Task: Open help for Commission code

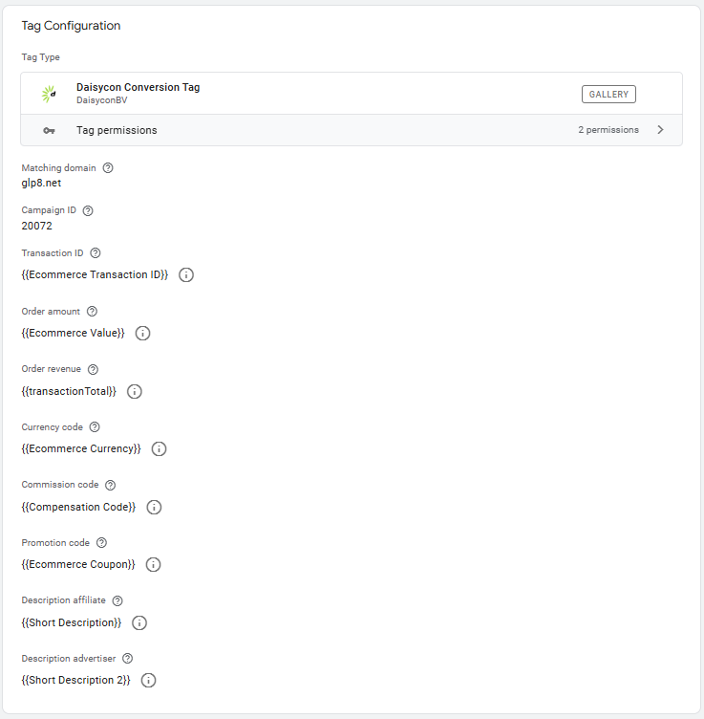Action: 110,485
